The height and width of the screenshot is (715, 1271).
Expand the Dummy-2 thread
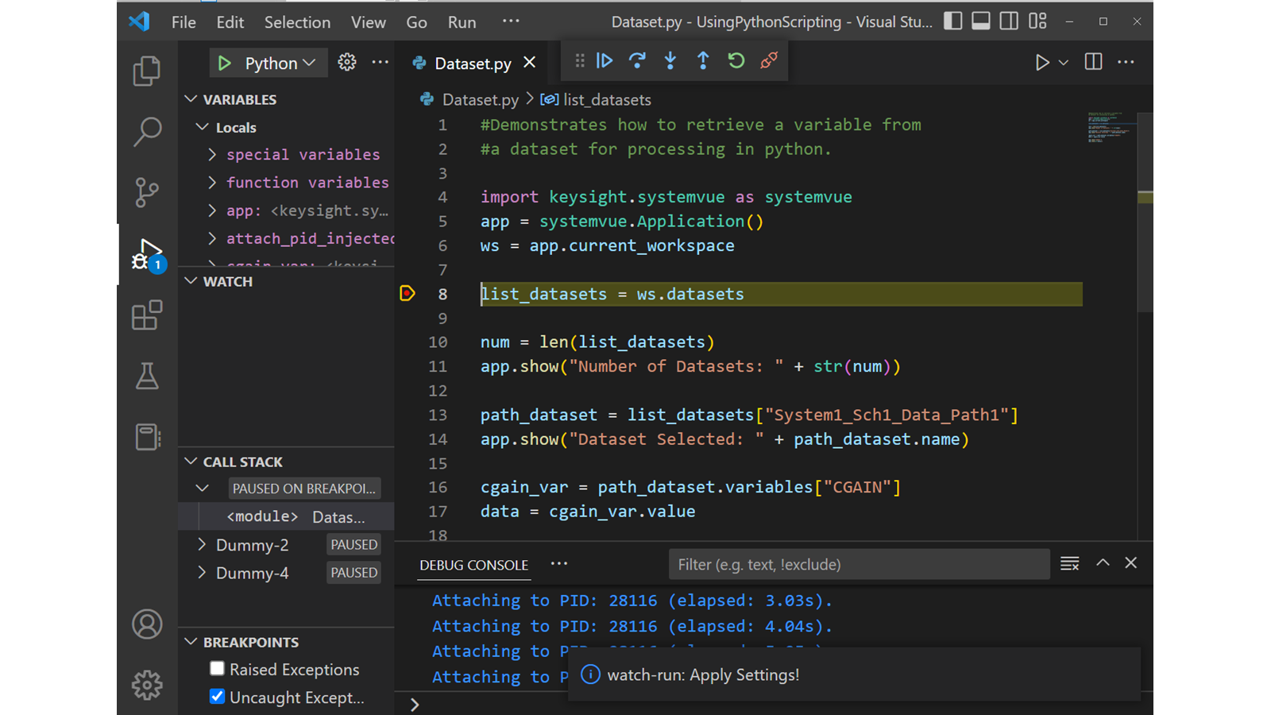click(202, 545)
